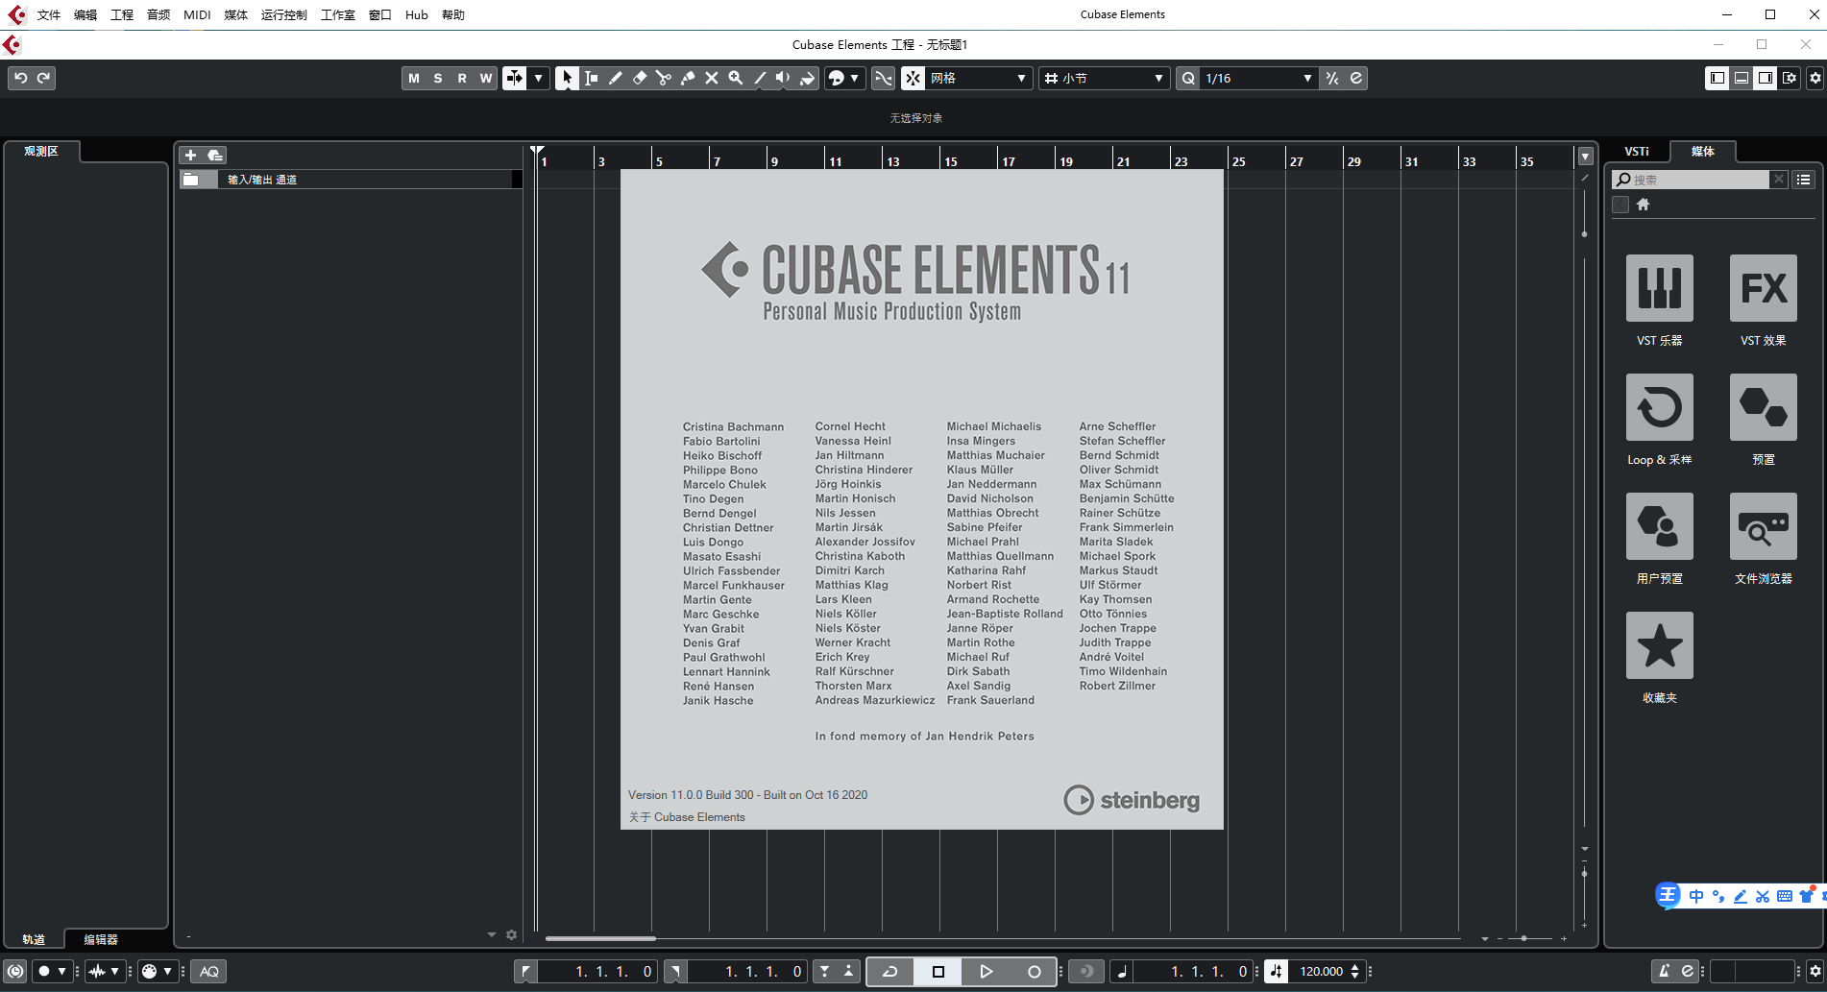The image size is (1827, 992).
Task: Open the Loop & 采样 tile
Action: click(1659, 407)
